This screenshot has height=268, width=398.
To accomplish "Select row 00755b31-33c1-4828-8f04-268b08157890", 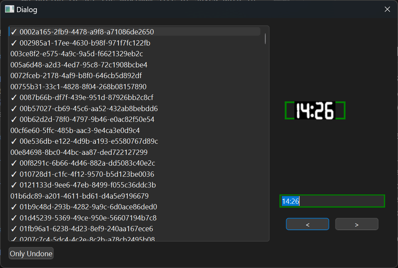I will (135, 86).
